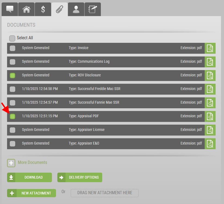Click the '1/10/2025 12:54:57 PM' timestamp
Image resolution: width=224 pixels, height=204 pixels.
click(x=40, y=102)
